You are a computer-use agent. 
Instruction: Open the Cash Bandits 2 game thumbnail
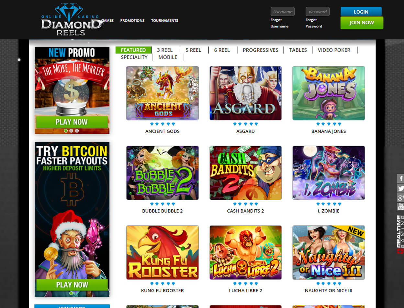[x=246, y=173]
